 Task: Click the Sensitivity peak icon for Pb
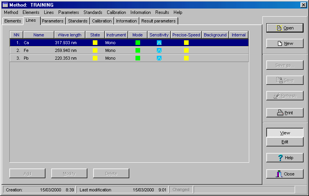(x=159, y=58)
